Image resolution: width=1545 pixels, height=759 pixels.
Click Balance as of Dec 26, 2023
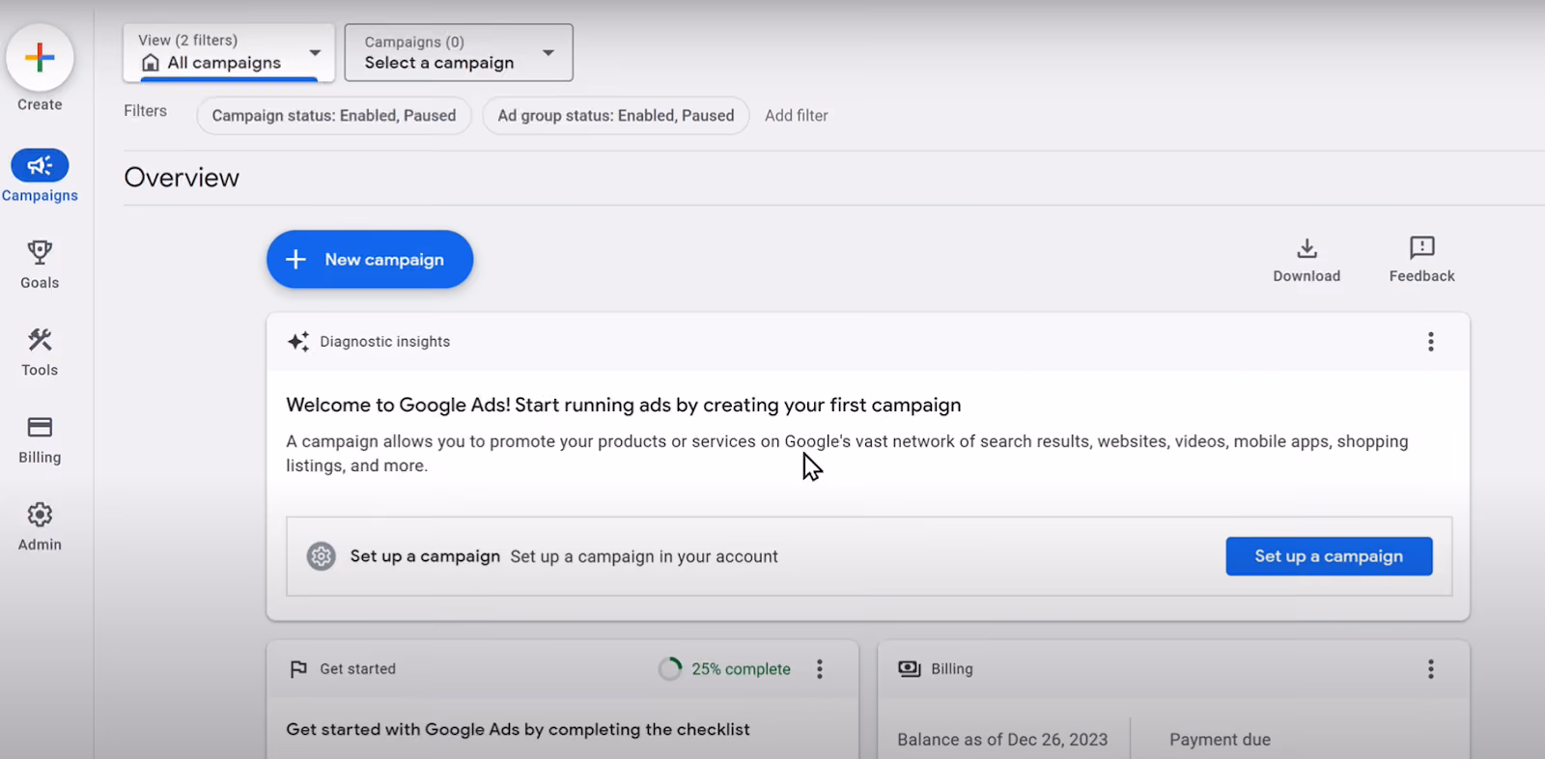point(1002,740)
